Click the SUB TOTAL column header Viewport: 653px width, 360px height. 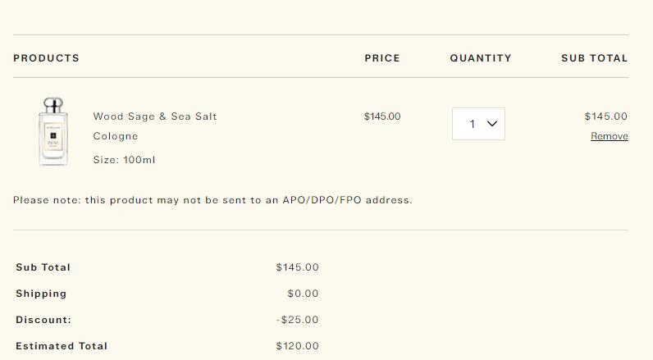594,58
